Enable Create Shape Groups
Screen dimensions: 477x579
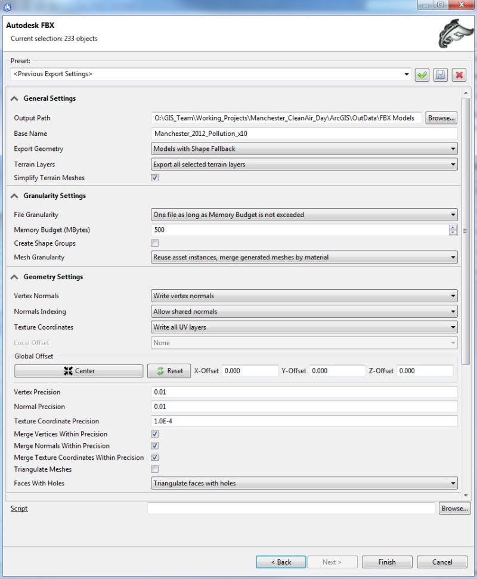[x=154, y=243]
